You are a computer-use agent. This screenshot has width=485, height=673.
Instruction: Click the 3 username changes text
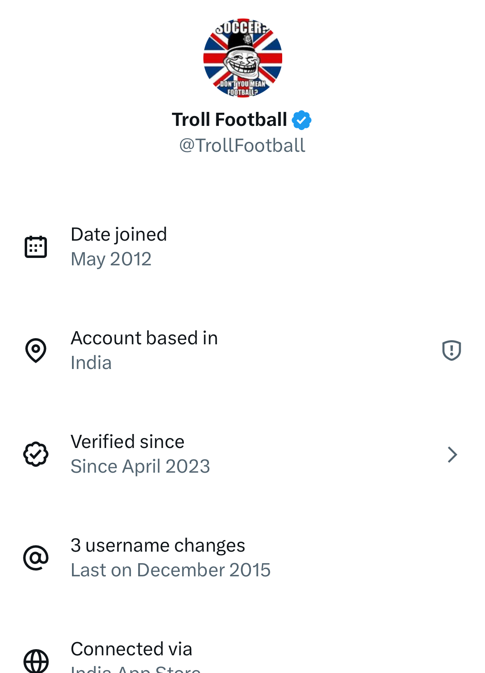(158, 545)
